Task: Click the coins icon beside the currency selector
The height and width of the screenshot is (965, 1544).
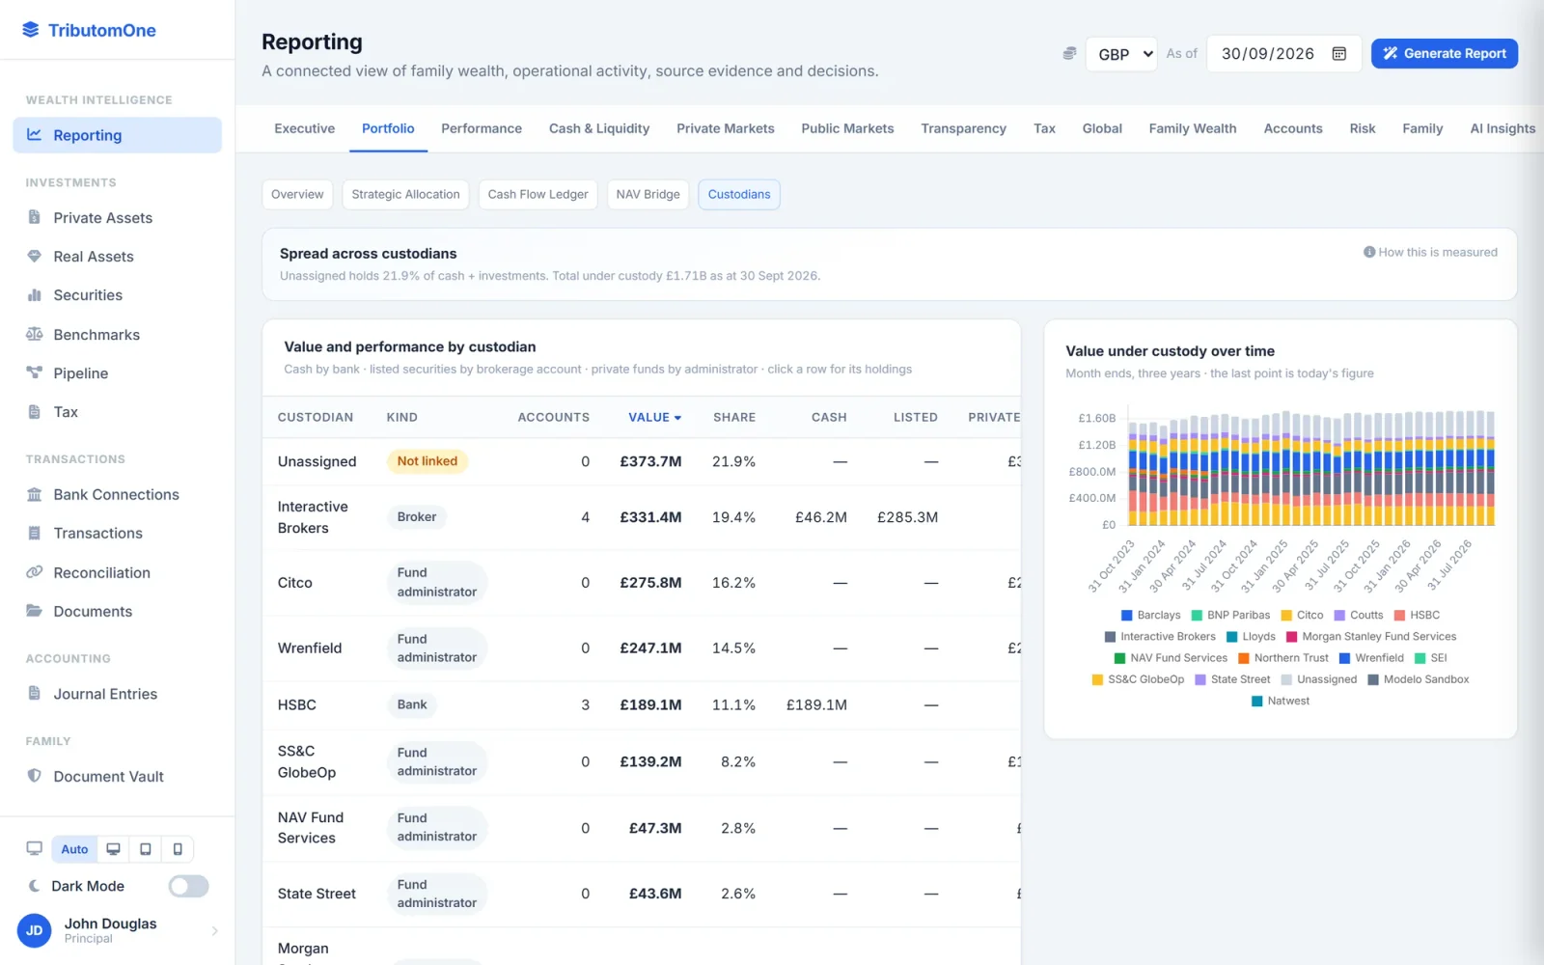Action: [1069, 54]
